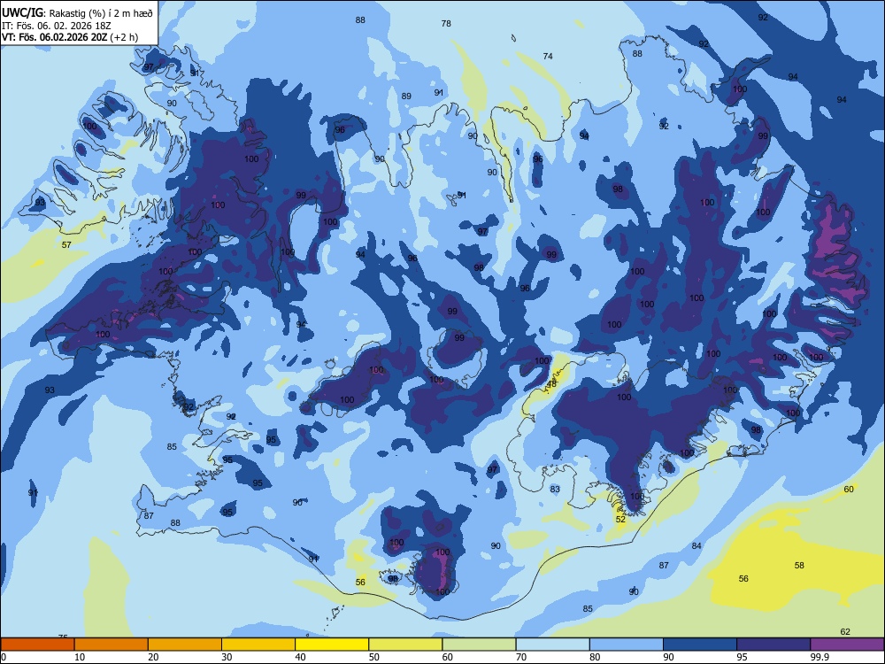The image size is (885, 664).
Task: Click the 90–95 dark blue legend swatch
Action: (x=700, y=645)
